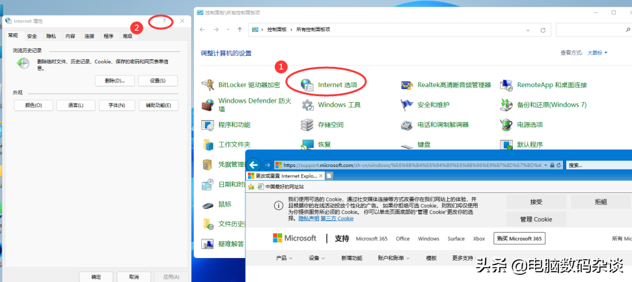The width and height of the screenshot is (632, 282).
Task: Refresh the Internet Explorer page
Action: coord(559,165)
